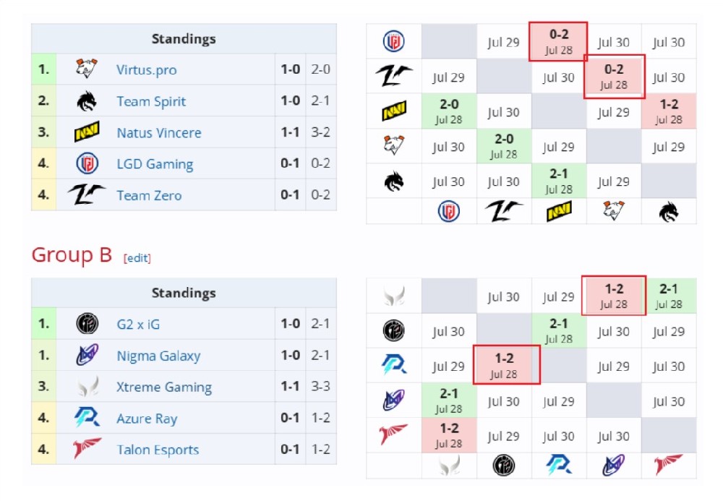
Task: Click Azure Ray logo in standings table
Action: 87,418
